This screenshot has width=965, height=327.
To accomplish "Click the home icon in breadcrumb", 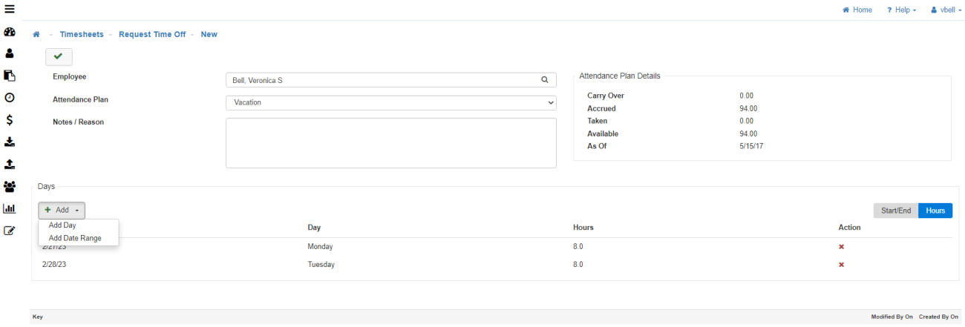I will [x=36, y=35].
